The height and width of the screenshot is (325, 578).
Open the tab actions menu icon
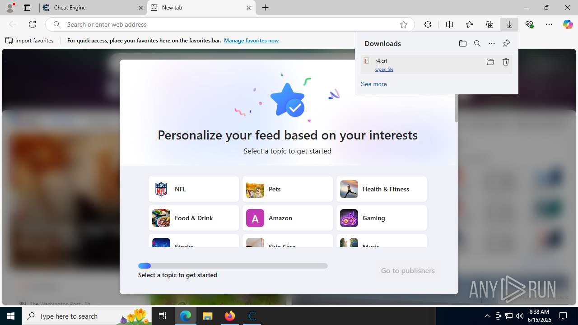click(x=27, y=8)
